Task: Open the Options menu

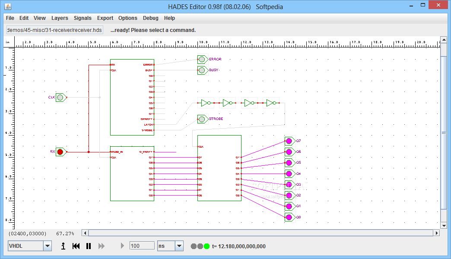Action: pyautogui.click(x=128, y=18)
